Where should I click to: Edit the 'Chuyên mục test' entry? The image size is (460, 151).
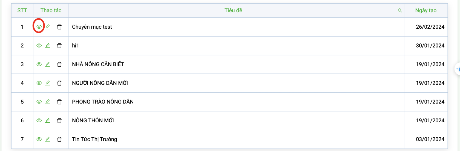pos(48,27)
